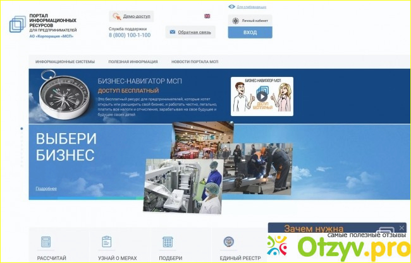The image size is (411, 263).
Task: Click the compass image in the banner
Action: point(60,95)
